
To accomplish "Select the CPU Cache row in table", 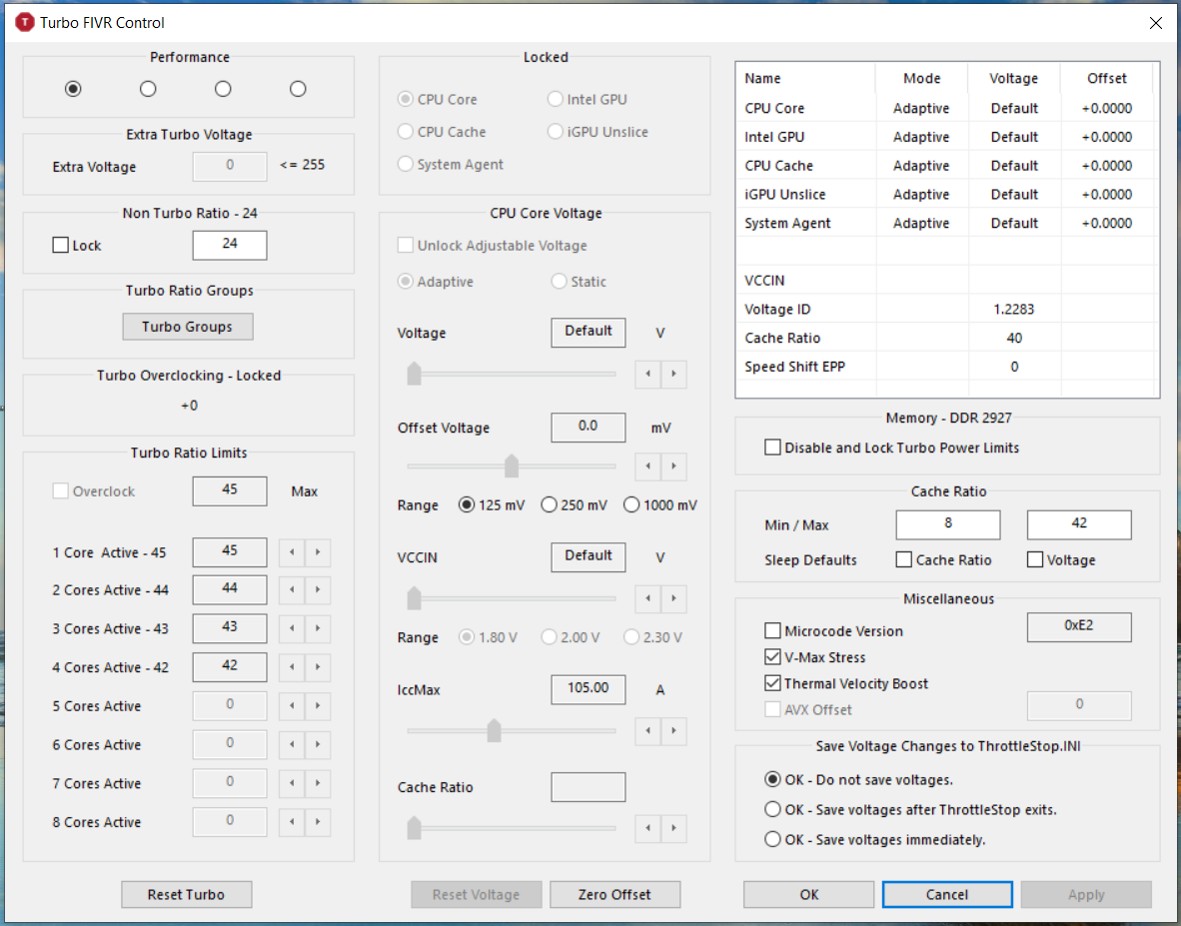I will coord(947,165).
